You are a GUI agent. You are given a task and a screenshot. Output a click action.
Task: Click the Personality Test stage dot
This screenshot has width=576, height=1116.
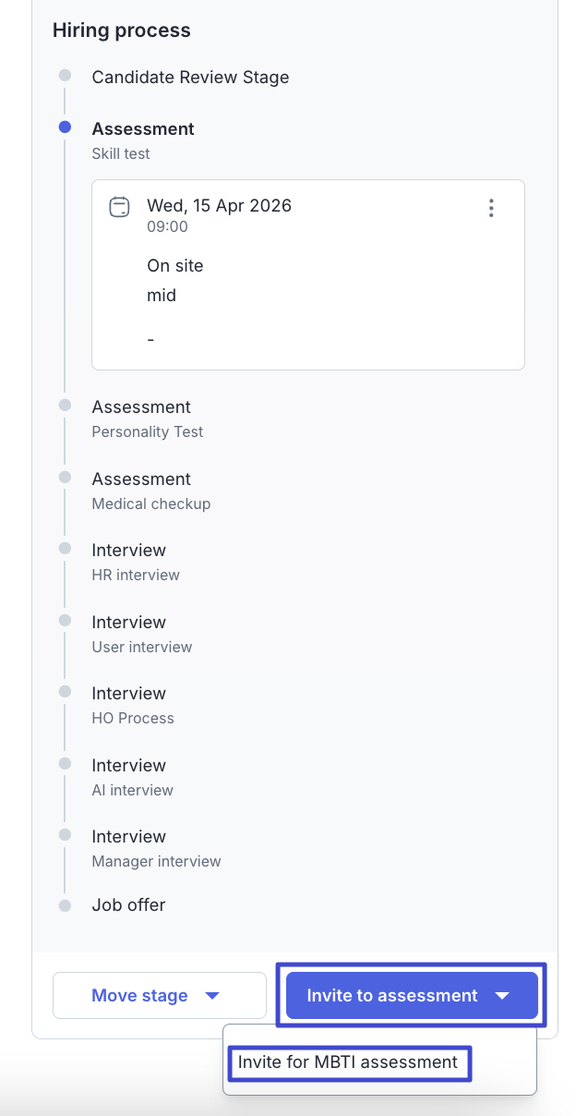click(x=65, y=406)
